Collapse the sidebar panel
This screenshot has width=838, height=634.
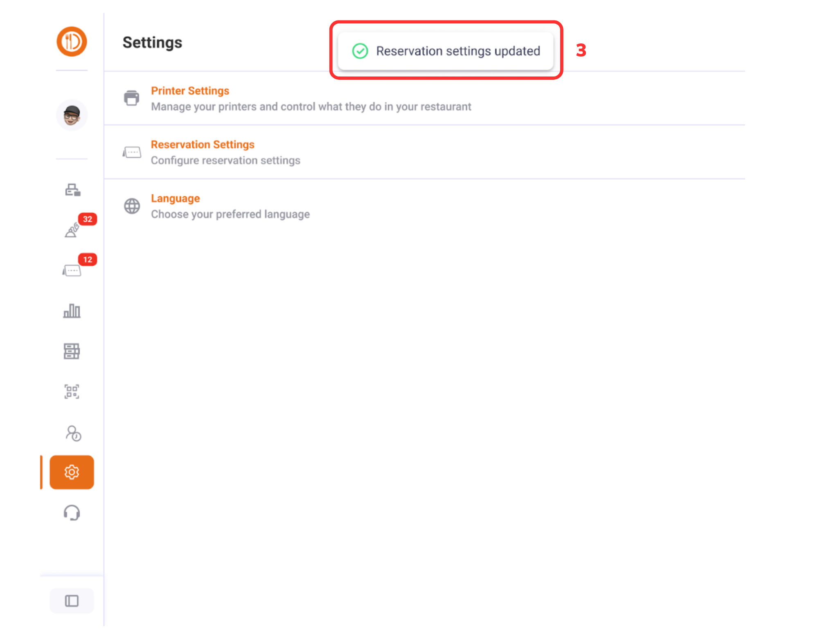point(72,601)
